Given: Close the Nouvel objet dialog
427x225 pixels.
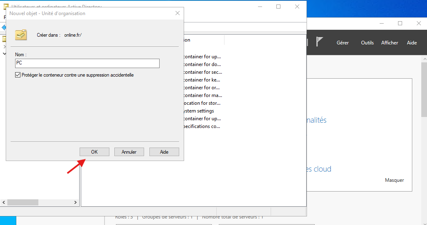Looking at the screenshot, I should point(178,13).
